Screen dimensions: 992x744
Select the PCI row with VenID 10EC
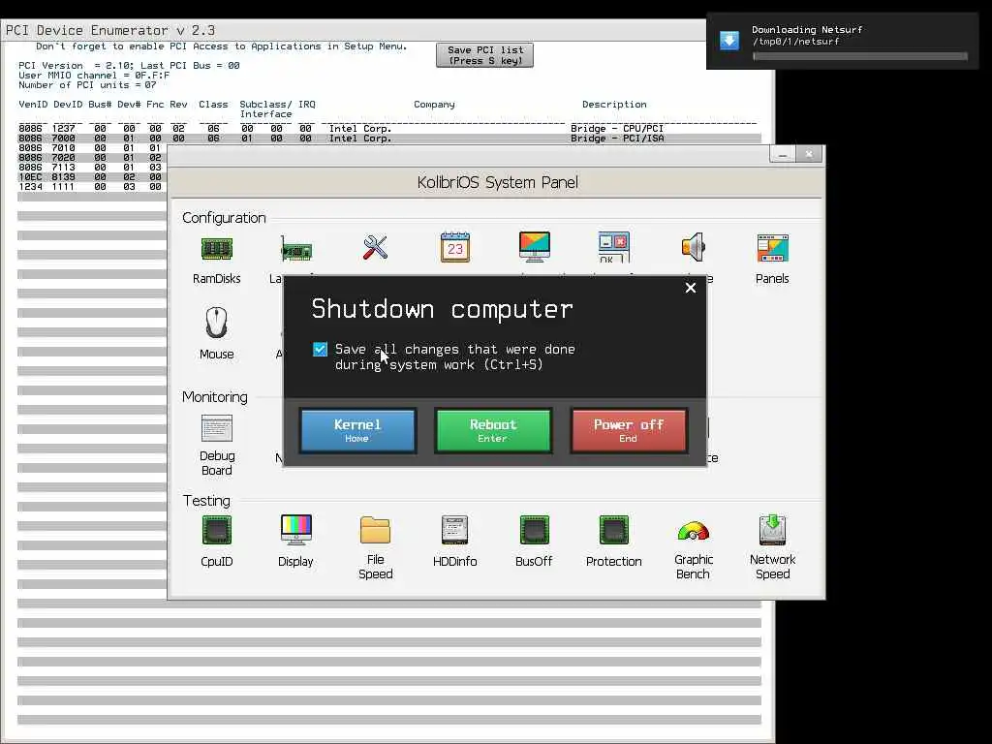point(92,177)
